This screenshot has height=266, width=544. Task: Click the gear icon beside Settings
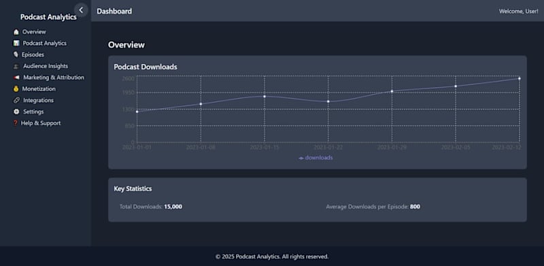pos(16,112)
